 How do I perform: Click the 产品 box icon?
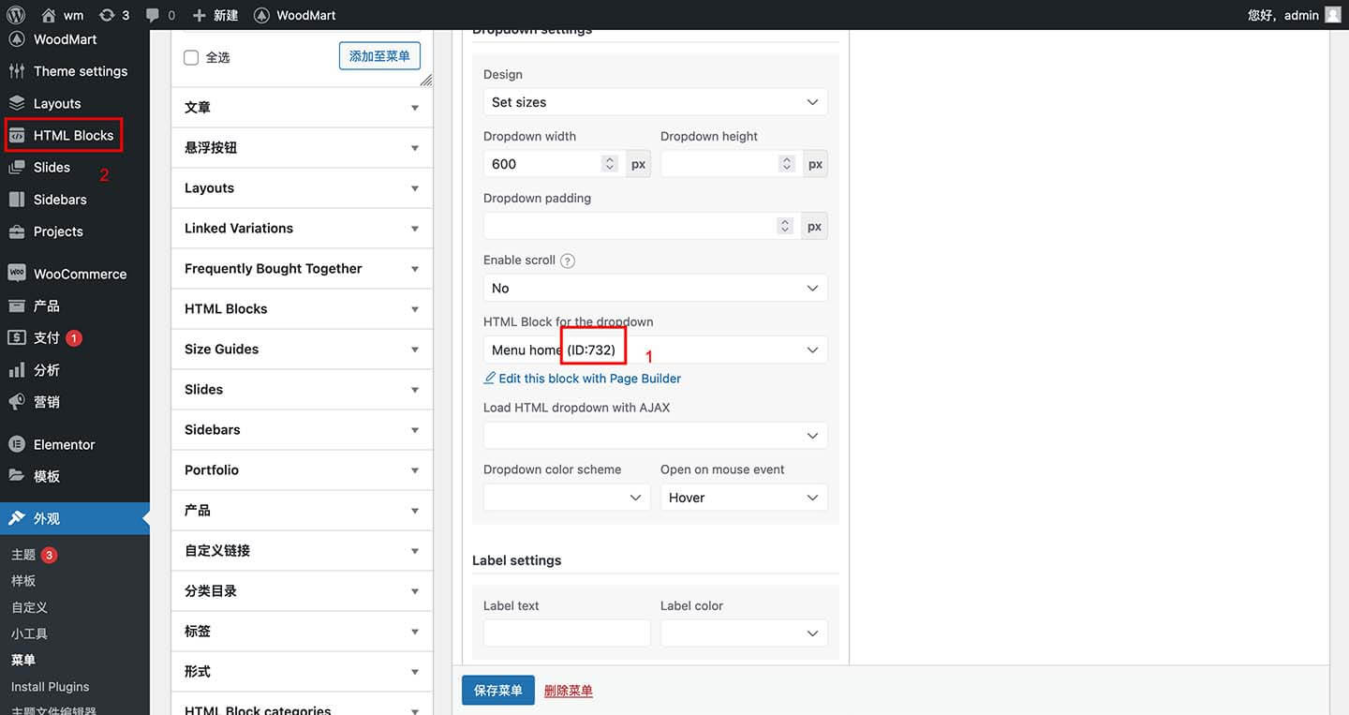click(17, 305)
